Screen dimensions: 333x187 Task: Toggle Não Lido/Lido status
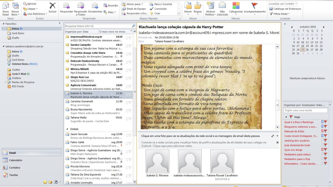tap(222, 9)
